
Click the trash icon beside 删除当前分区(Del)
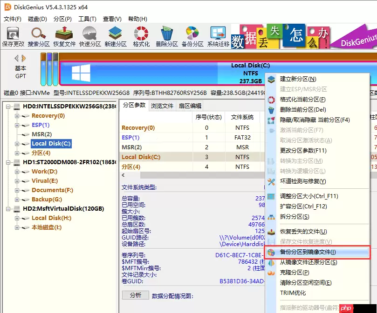tap(271, 110)
